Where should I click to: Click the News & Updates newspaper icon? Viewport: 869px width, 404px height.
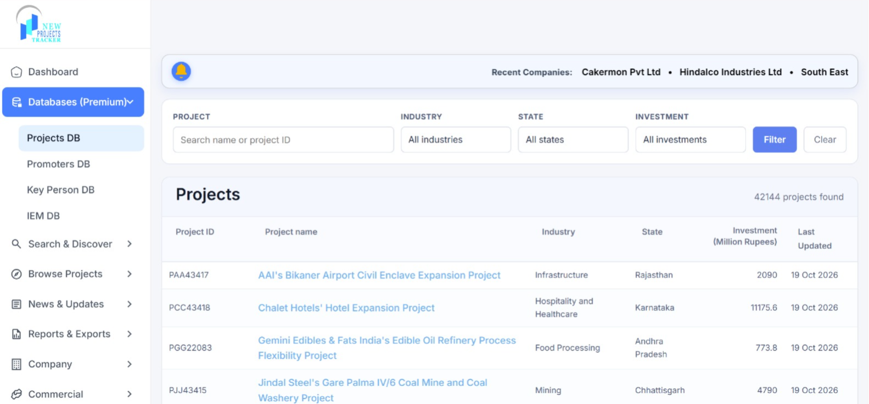point(16,304)
